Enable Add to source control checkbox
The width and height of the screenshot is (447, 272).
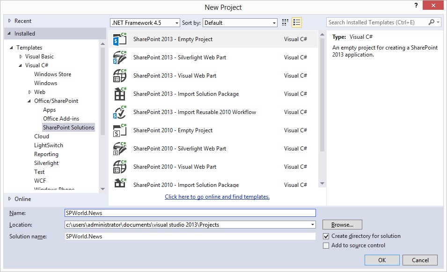(326, 245)
